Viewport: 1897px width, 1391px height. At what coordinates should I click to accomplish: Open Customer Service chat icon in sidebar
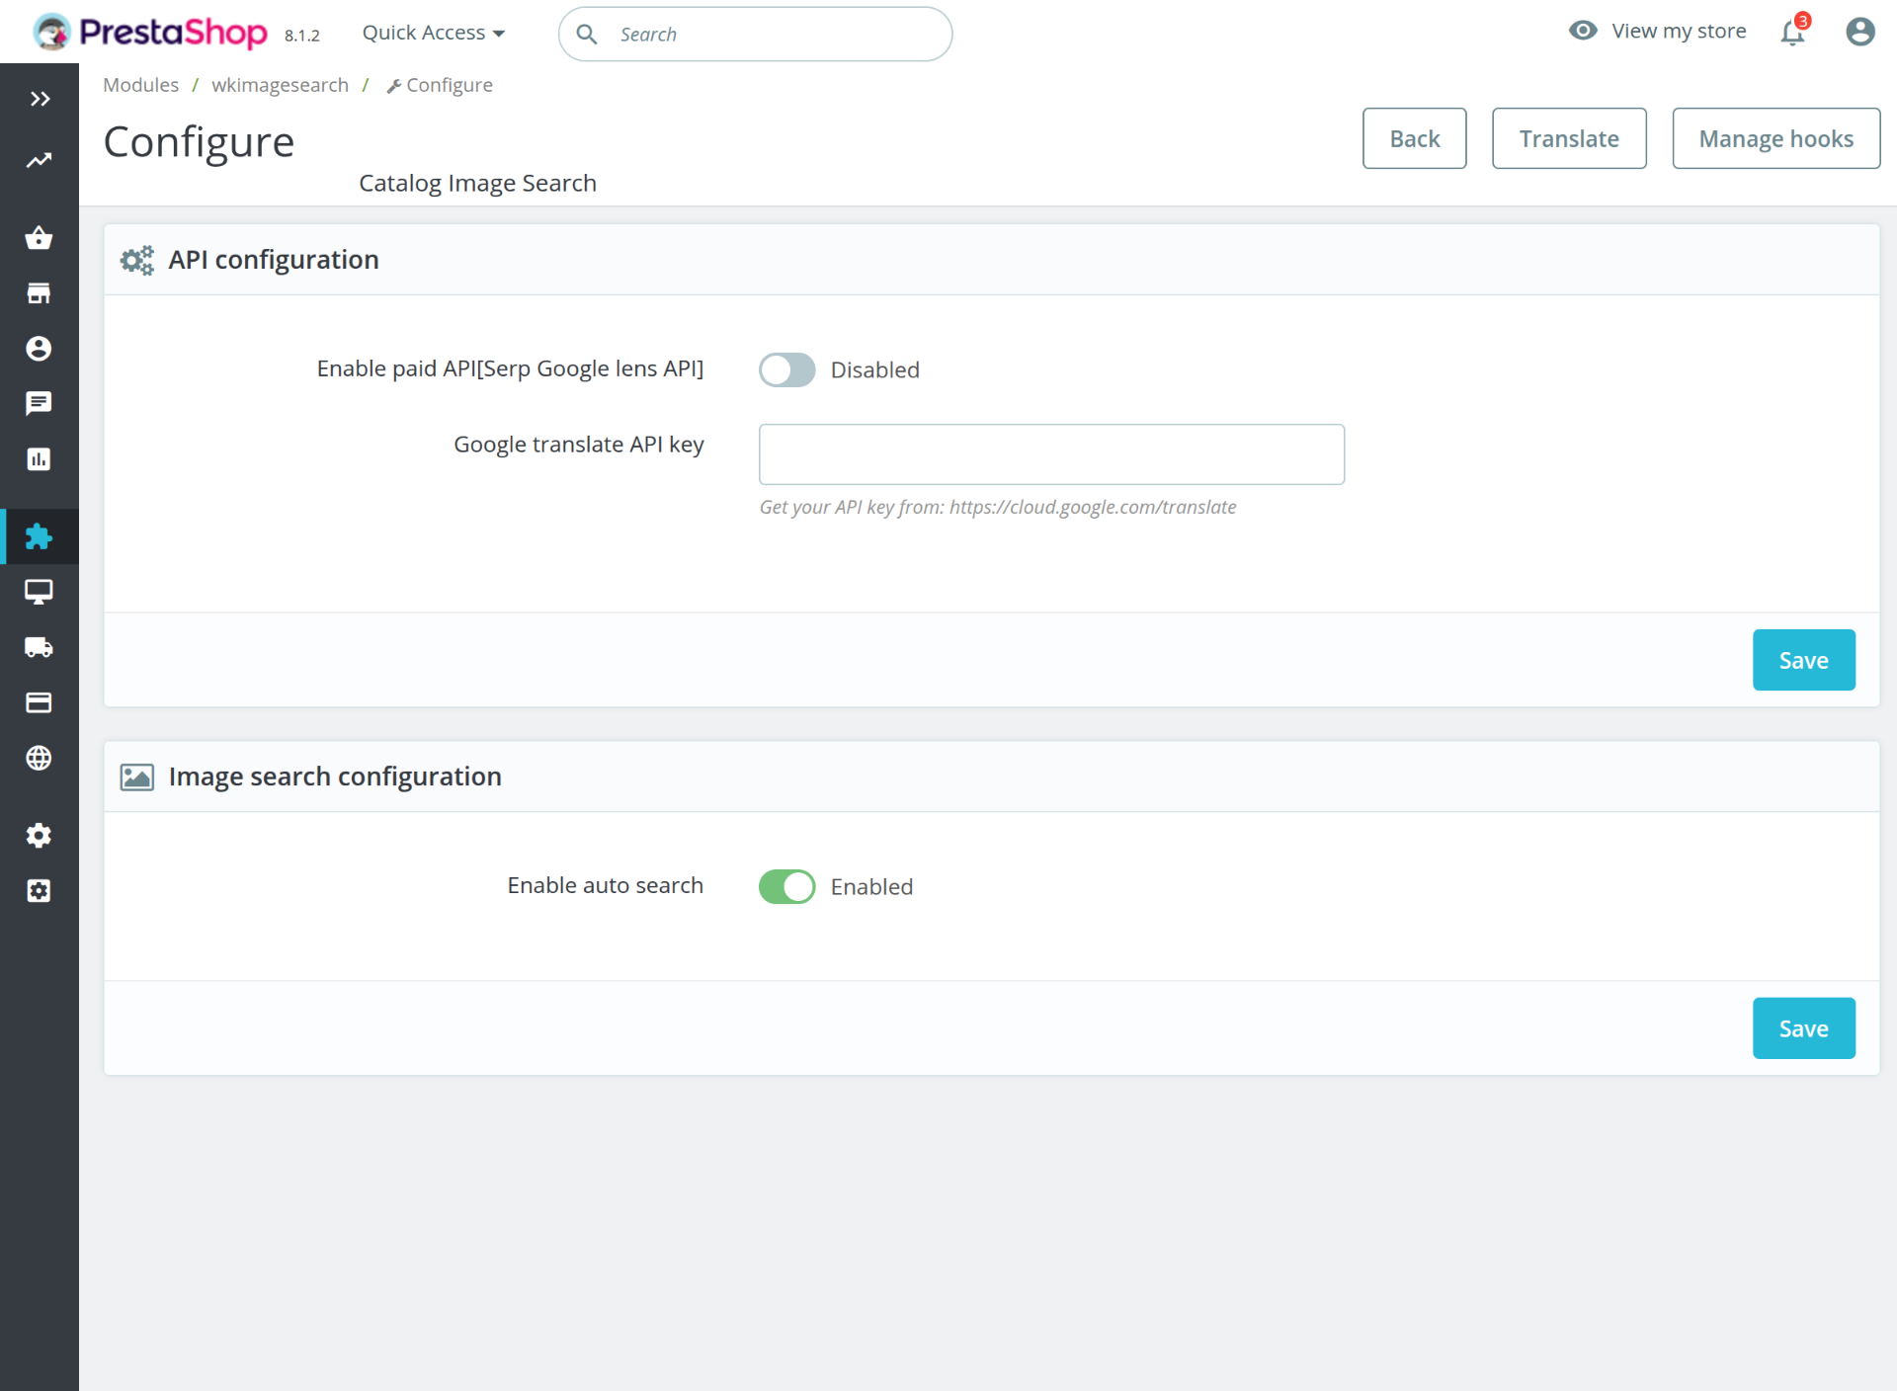39,403
